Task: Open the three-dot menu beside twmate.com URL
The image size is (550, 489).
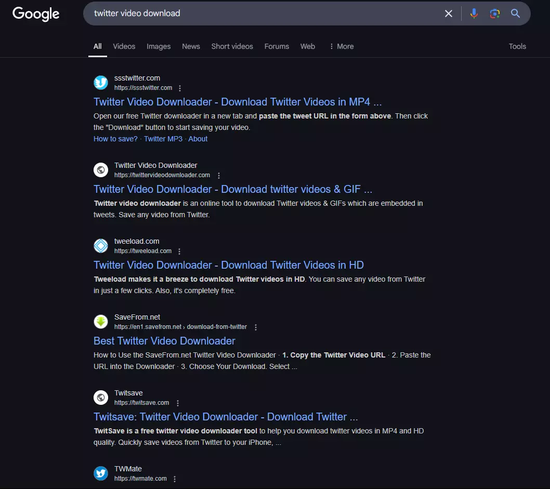Action: 175,479
